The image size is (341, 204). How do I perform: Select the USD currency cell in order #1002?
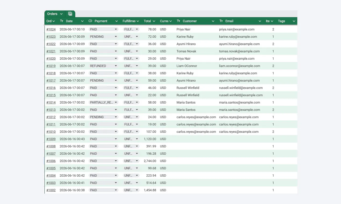[163, 190]
